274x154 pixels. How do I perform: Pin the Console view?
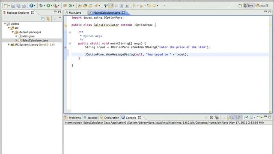pos(246,118)
